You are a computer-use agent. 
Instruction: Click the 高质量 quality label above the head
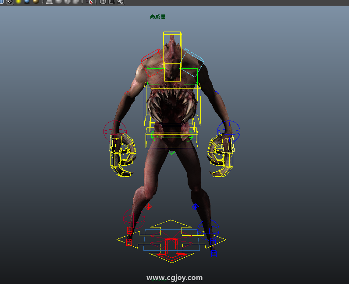(157, 17)
